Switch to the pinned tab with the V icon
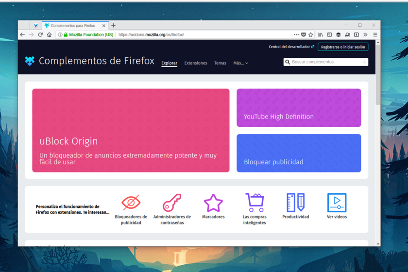 [35, 26]
